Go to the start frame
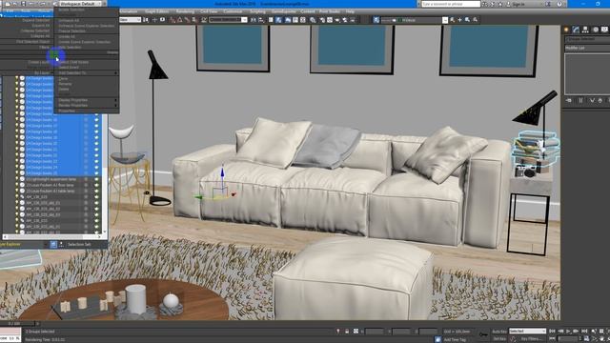 (553, 331)
